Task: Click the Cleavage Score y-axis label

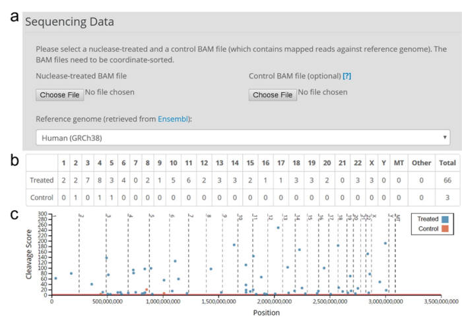Action: (28, 254)
